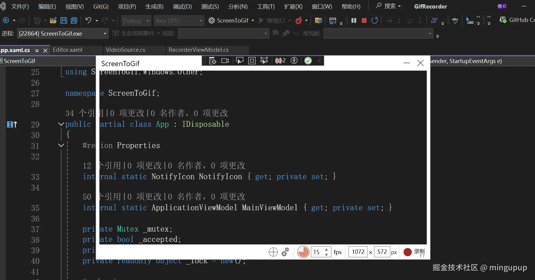Click the height field showing 572

click(382, 252)
